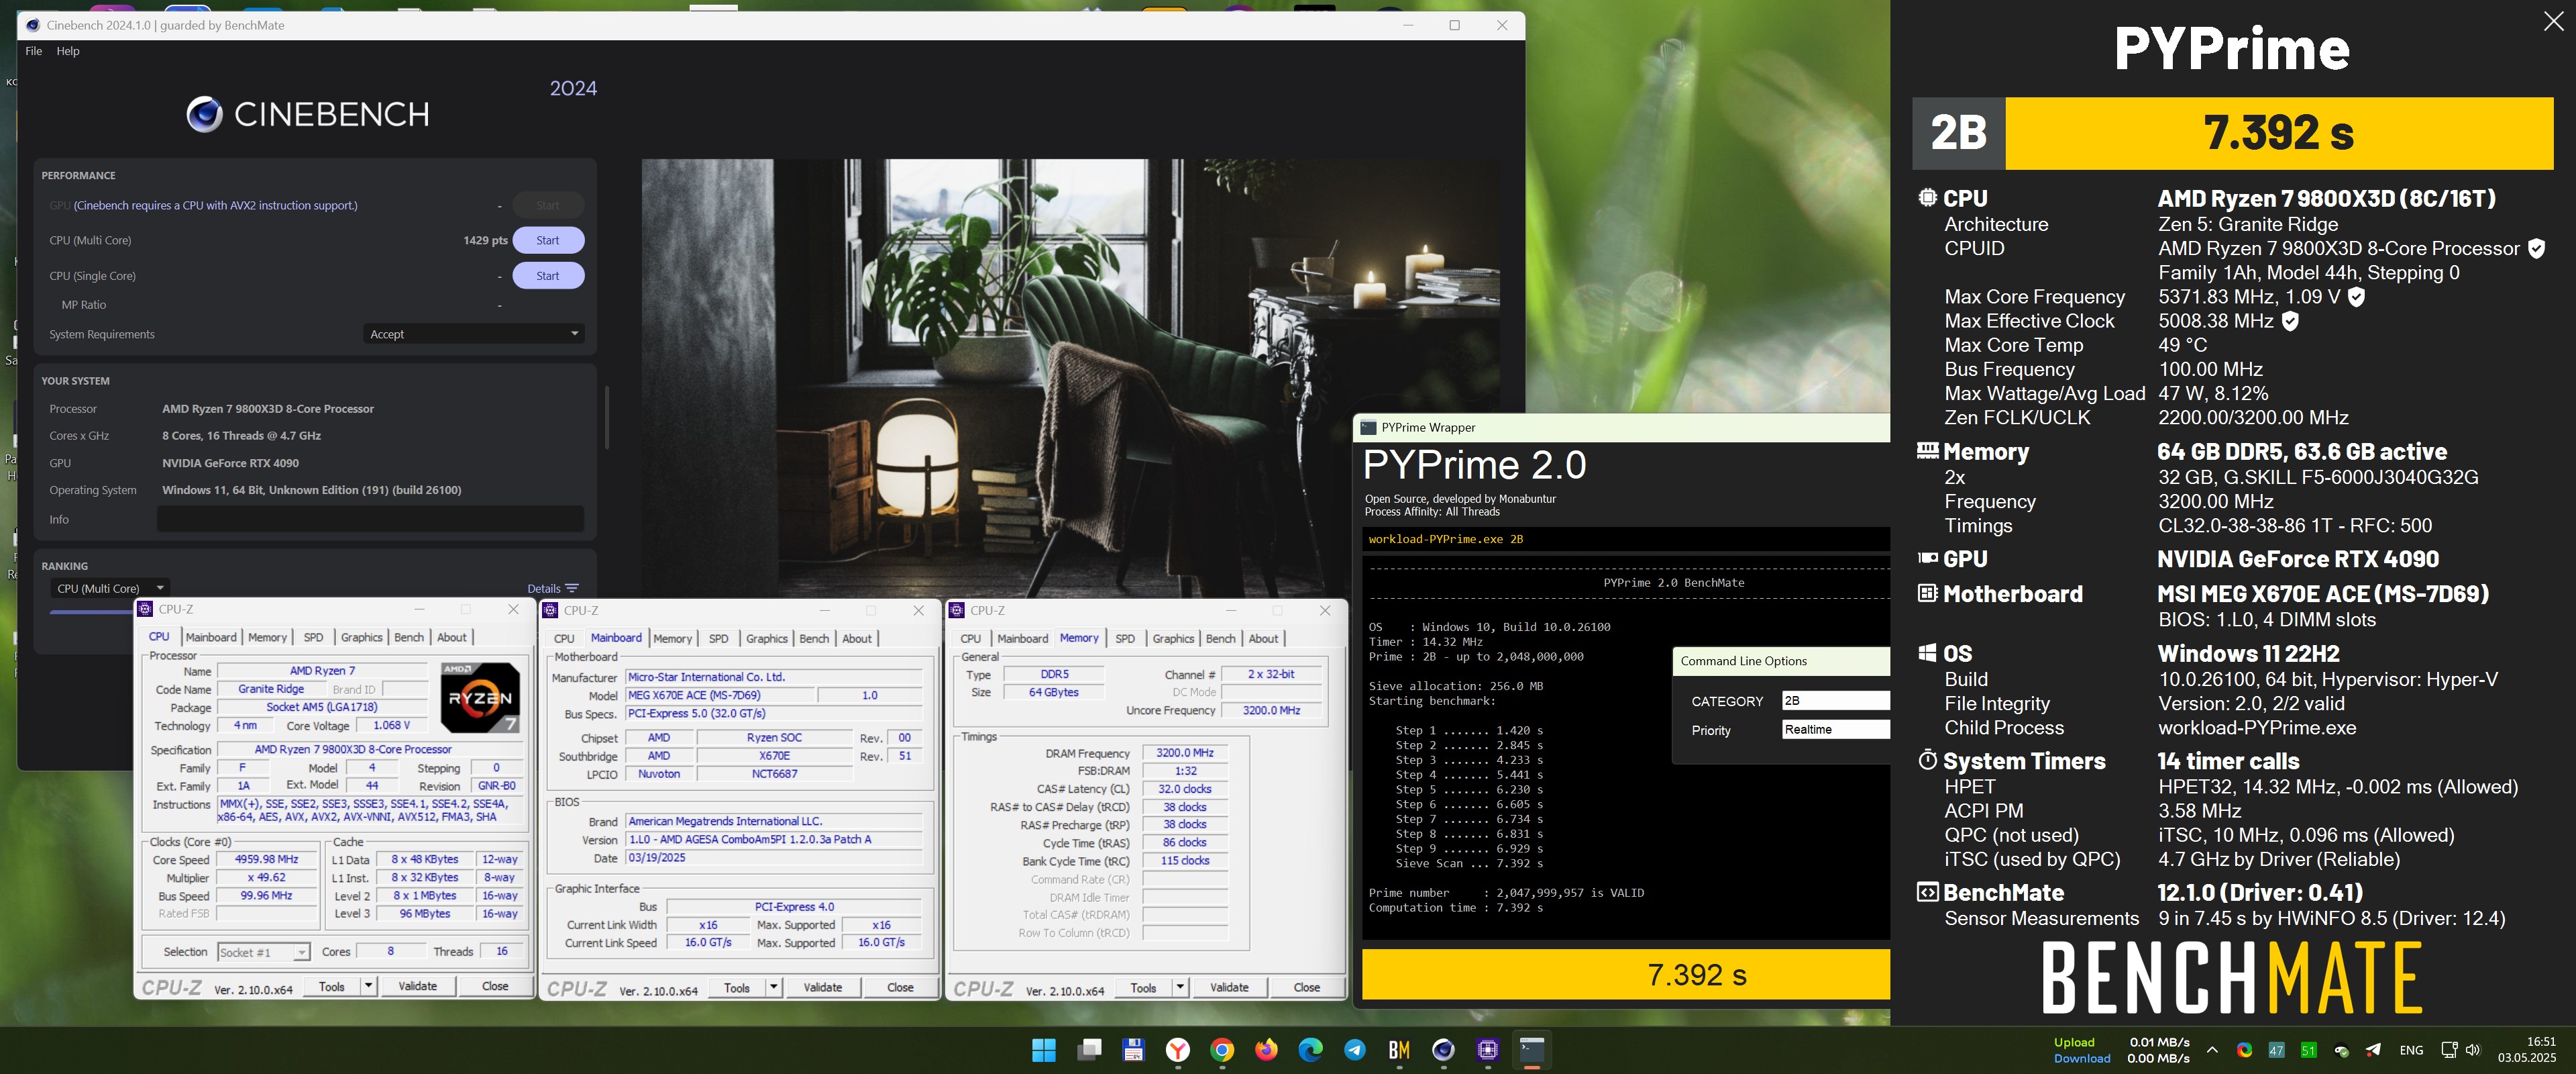
Task: Click Tools button in first CPU-Z window
Action: tap(331, 987)
